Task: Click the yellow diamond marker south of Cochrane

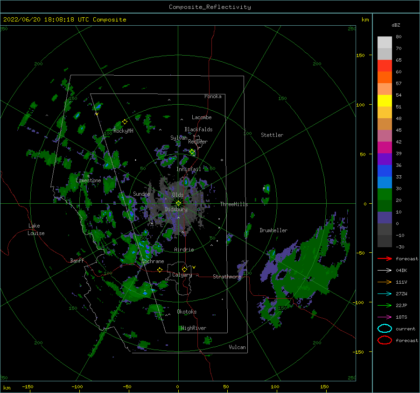Action: coord(160,270)
